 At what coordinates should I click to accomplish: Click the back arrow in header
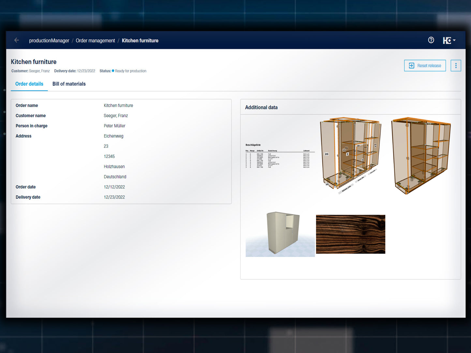(x=17, y=40)
